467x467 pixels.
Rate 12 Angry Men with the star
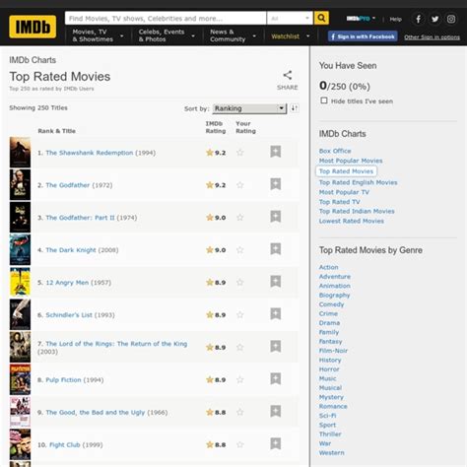(x=240, y=283)
